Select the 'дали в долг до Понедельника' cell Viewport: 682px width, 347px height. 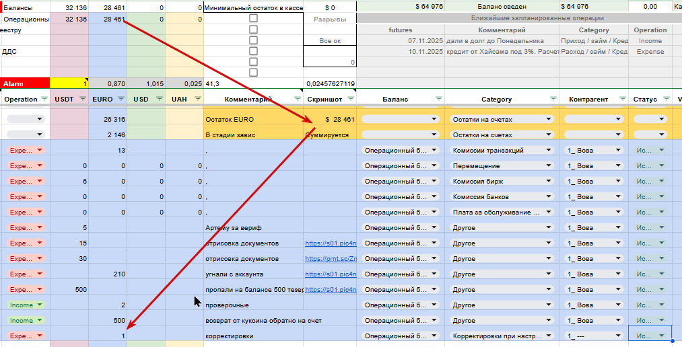(x=502, y=41)
